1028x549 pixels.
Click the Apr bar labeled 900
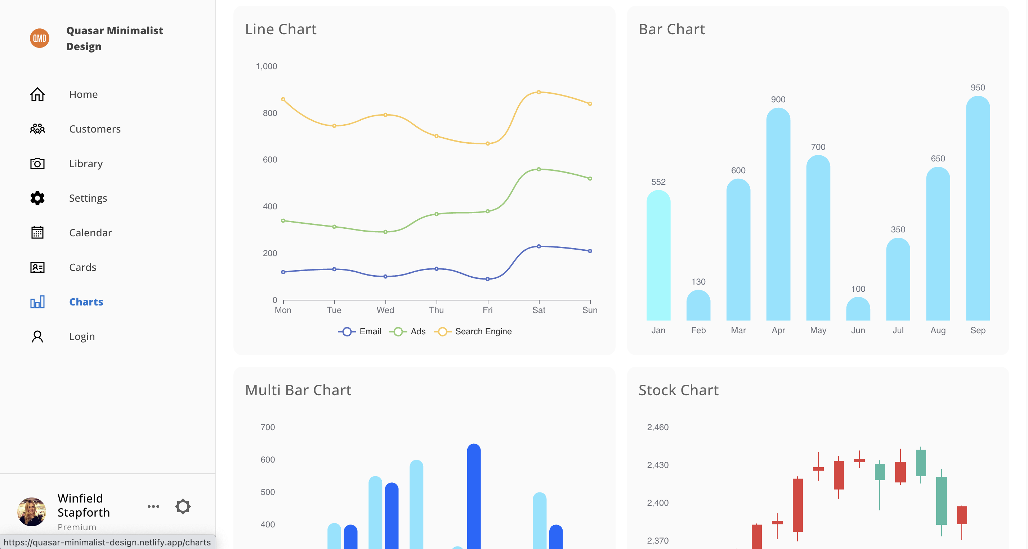[x=778, y=214]
